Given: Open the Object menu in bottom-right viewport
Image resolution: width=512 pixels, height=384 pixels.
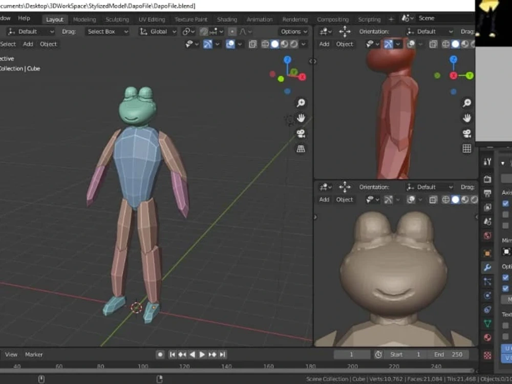Looking at the screenshot, I should coord(345,200).
